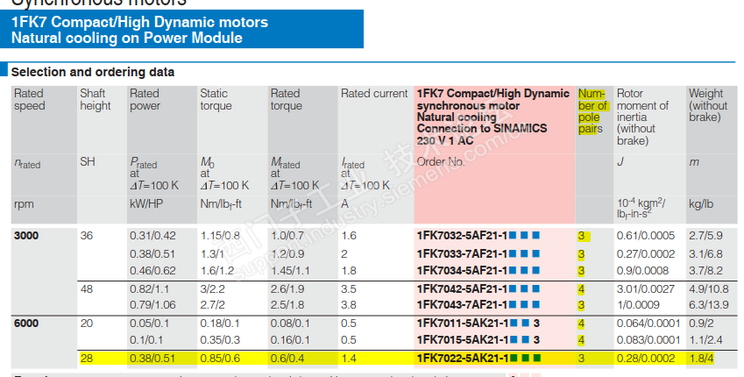
Task: Select the "3000" rated speed row label
Action: click(x=26, y=236)
